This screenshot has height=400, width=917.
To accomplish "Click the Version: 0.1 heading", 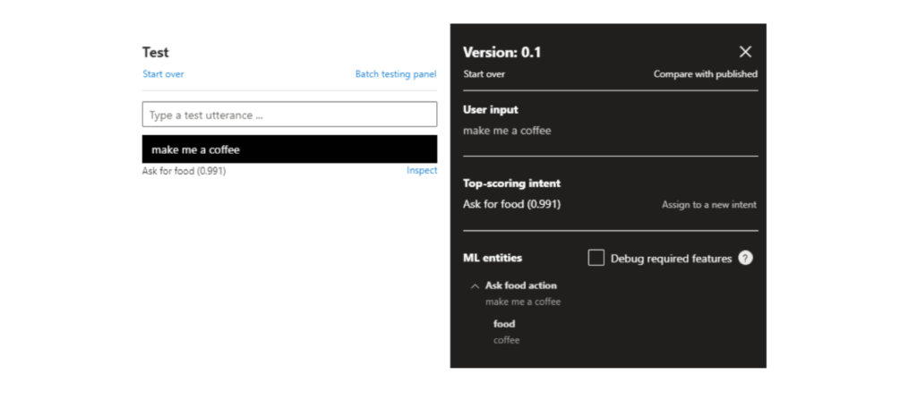I will tap(501, 52).
